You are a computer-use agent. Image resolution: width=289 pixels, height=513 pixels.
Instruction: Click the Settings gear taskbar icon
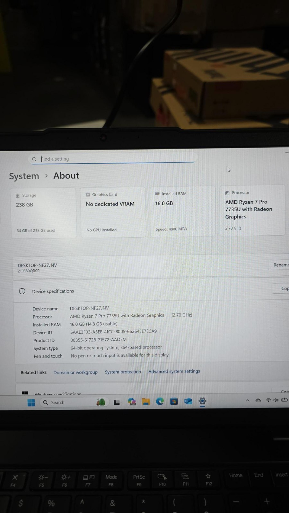pos(202,401)
